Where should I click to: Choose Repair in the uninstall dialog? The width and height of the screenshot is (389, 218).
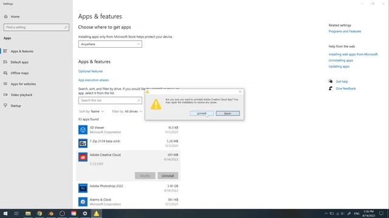click(227, 113)
